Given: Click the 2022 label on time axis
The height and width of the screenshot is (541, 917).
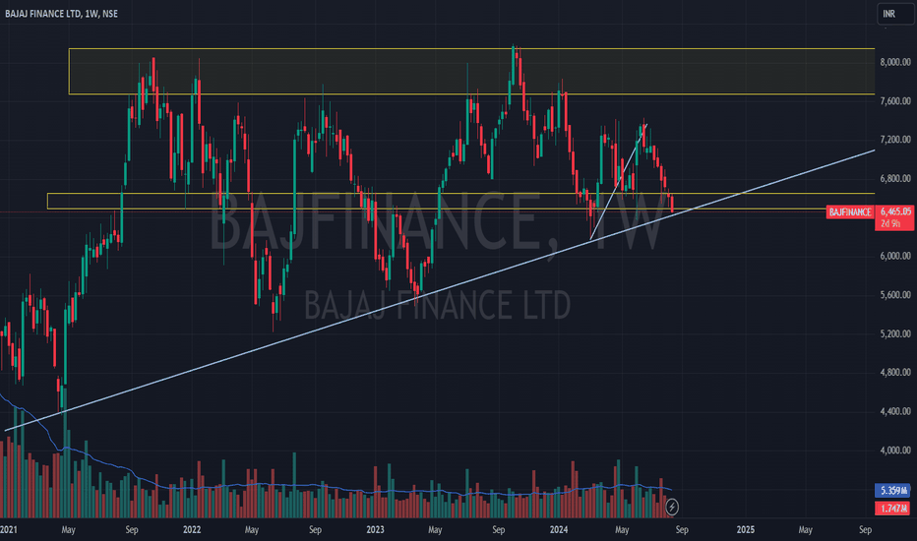Looking at the screenshot, I should (x=192, y=530).
